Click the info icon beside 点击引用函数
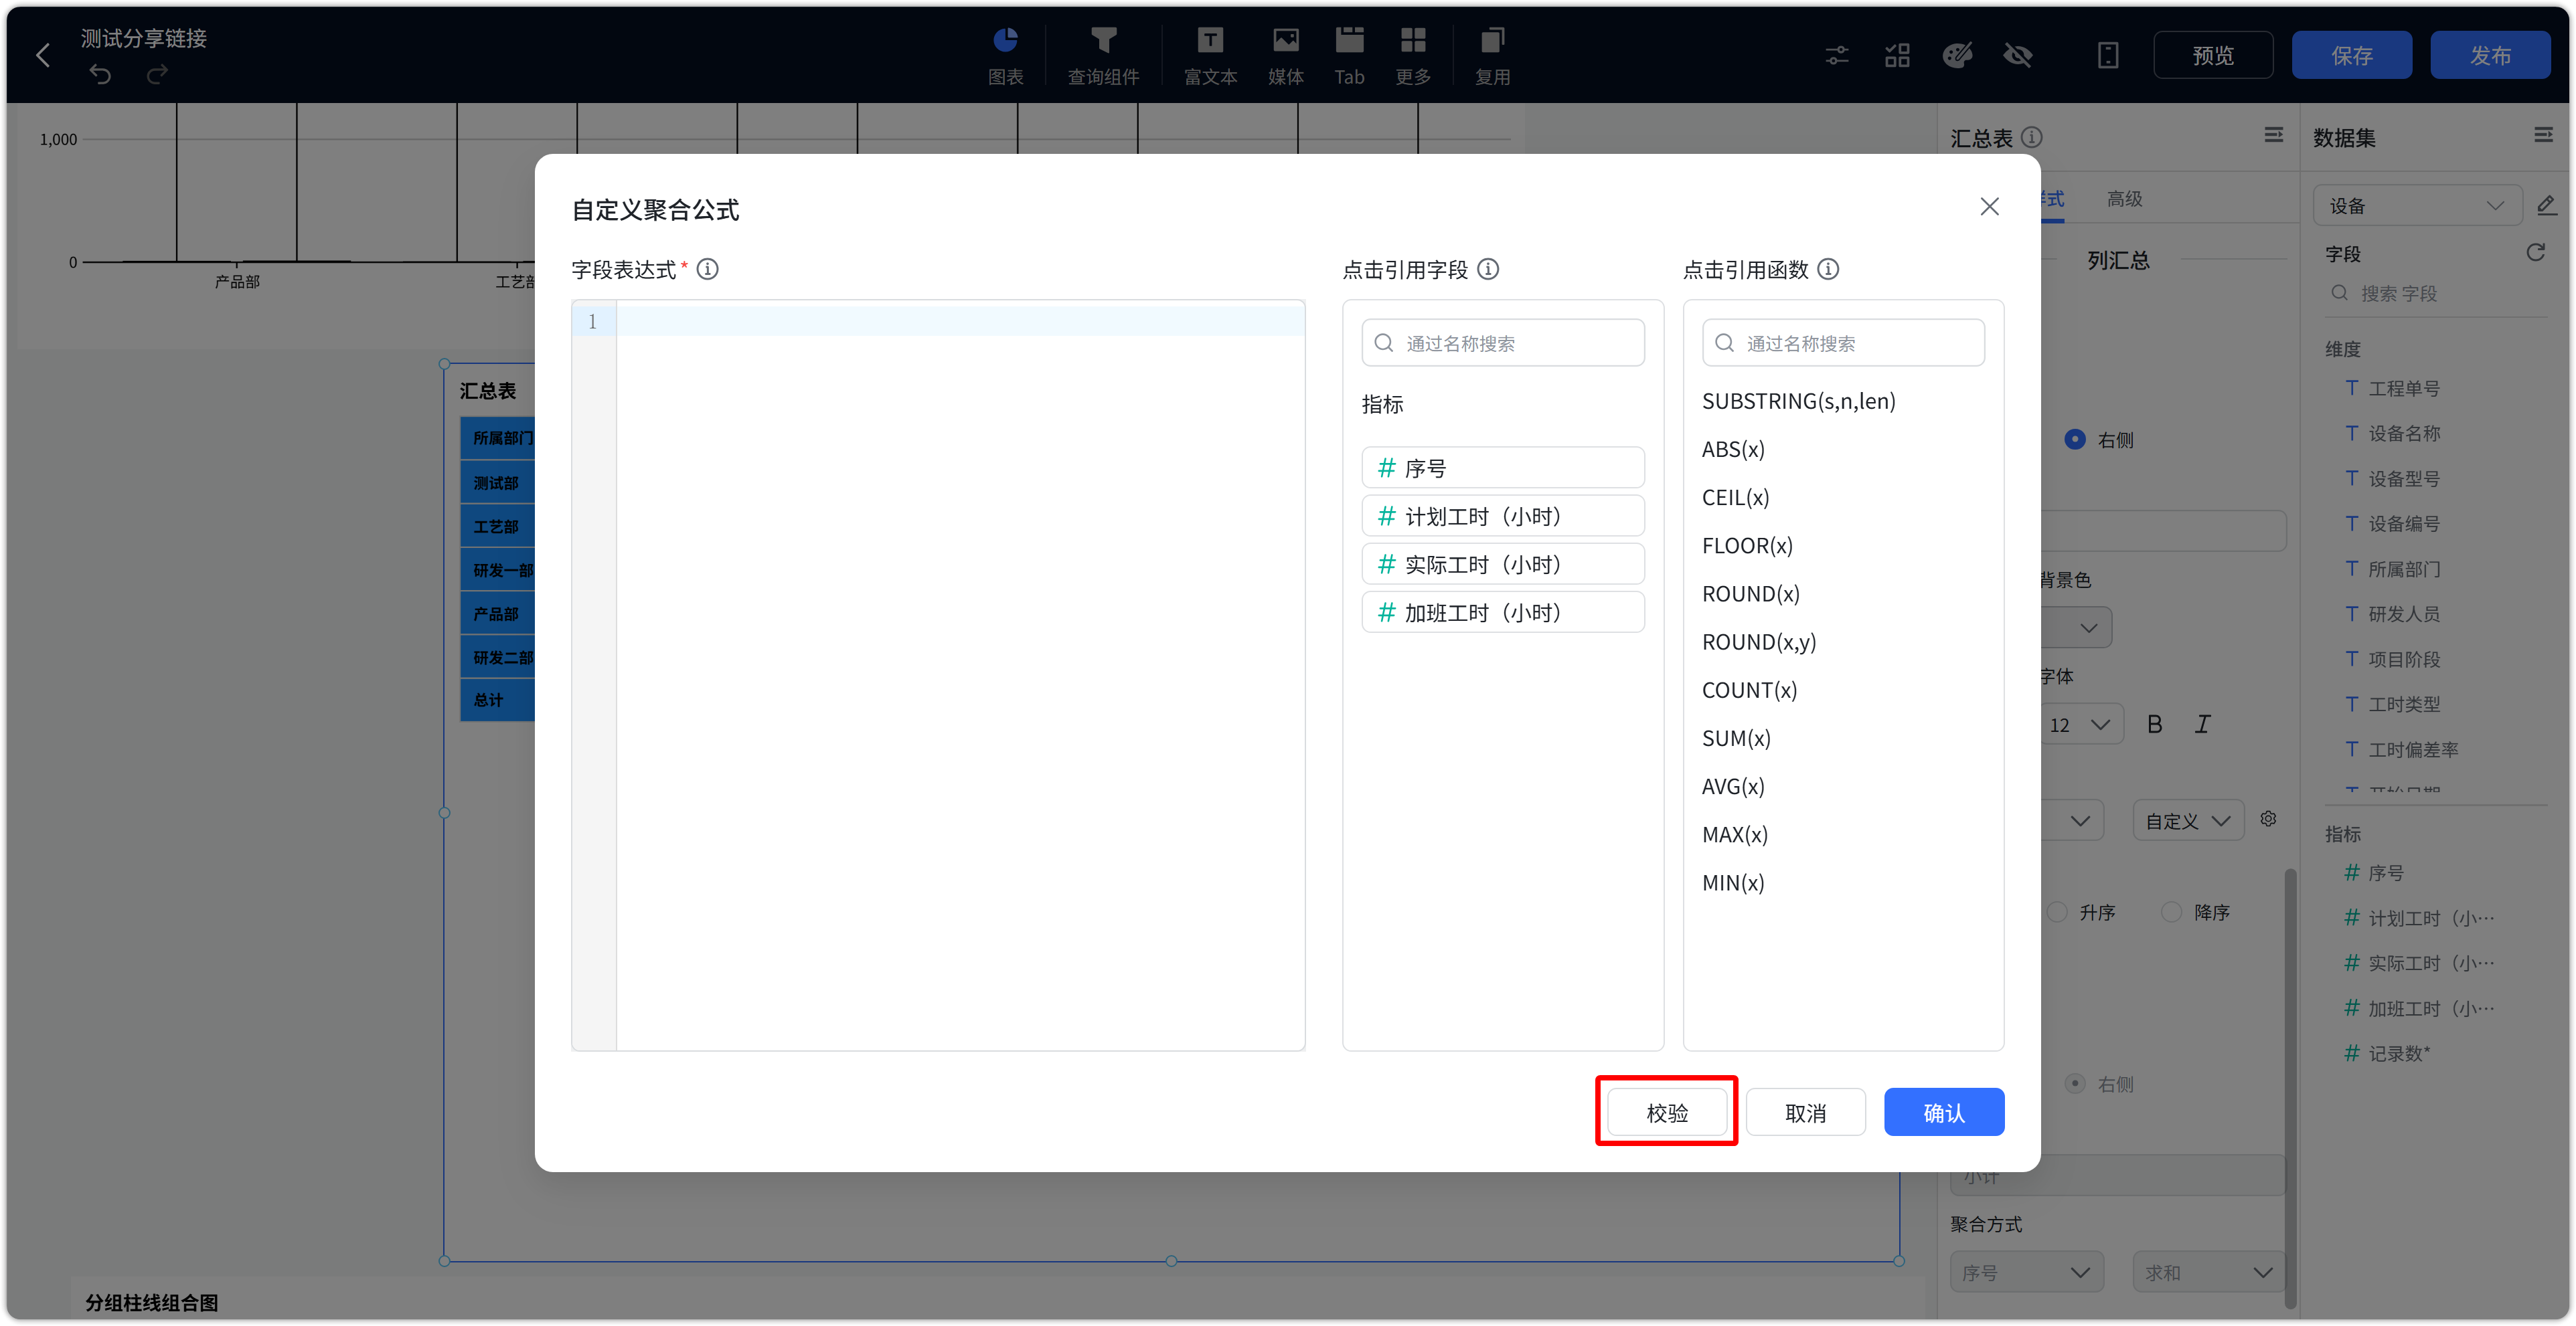 1828,269
